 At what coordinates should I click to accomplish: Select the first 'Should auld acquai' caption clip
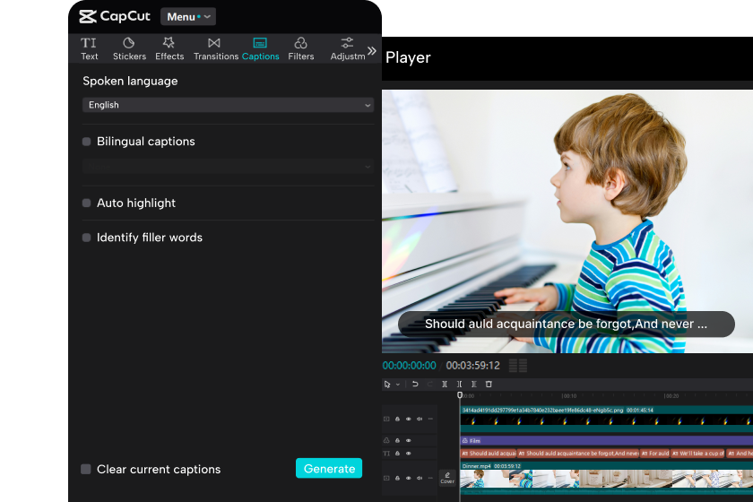pyautogui.click(x=488, y=454)
